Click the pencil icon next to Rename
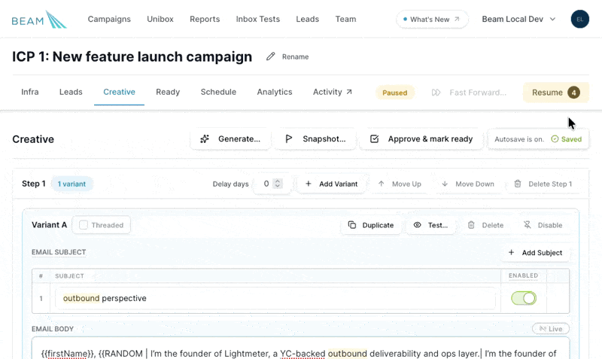602x359 pixels. pos(271,56)
